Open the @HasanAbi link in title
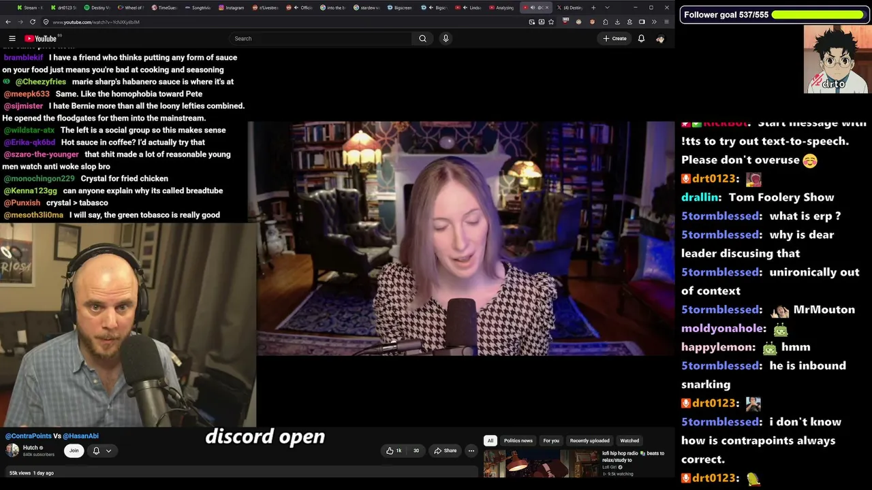The height and width of the screenshot is (490, 872). point(80,436)
